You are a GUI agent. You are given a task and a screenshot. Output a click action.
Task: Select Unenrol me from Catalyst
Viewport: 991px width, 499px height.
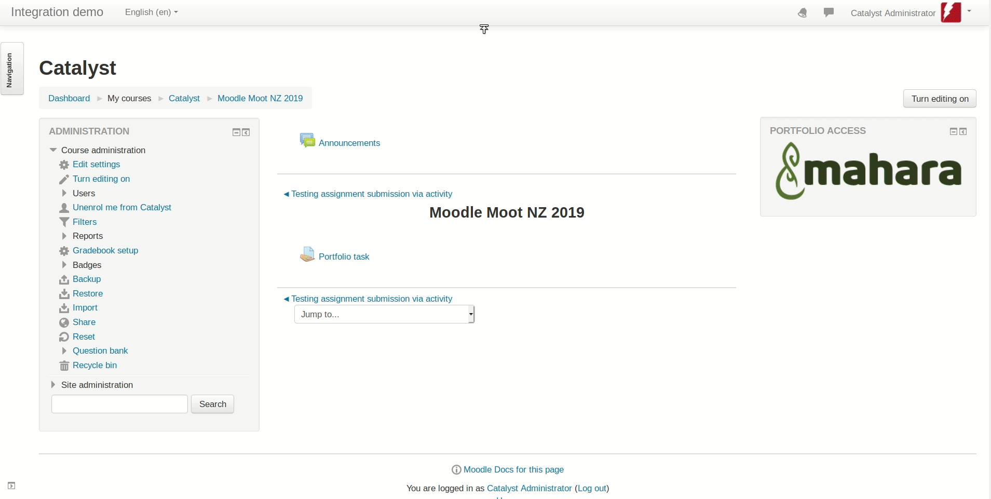click(122, 207)
